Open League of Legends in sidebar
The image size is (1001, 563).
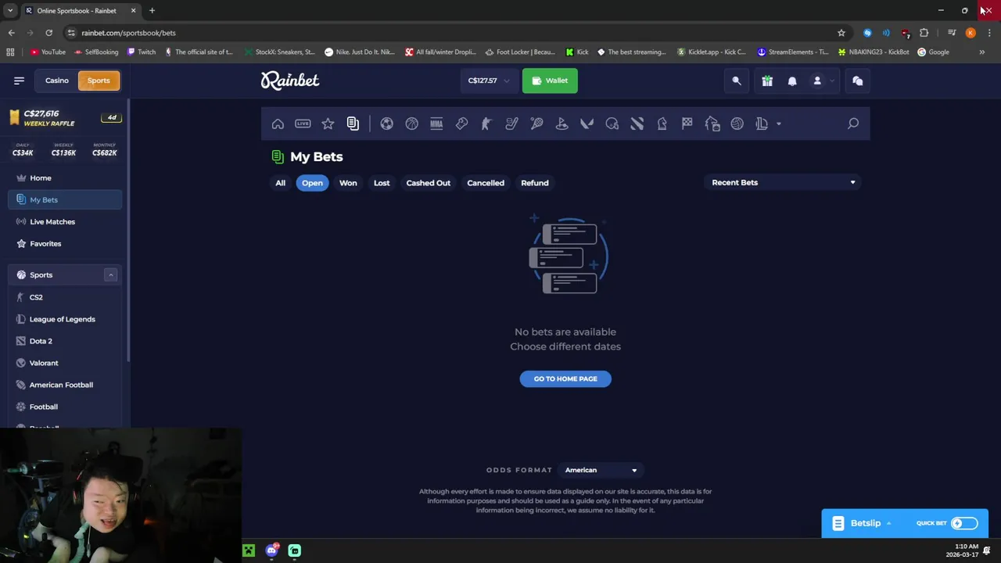tap(65, 319)
